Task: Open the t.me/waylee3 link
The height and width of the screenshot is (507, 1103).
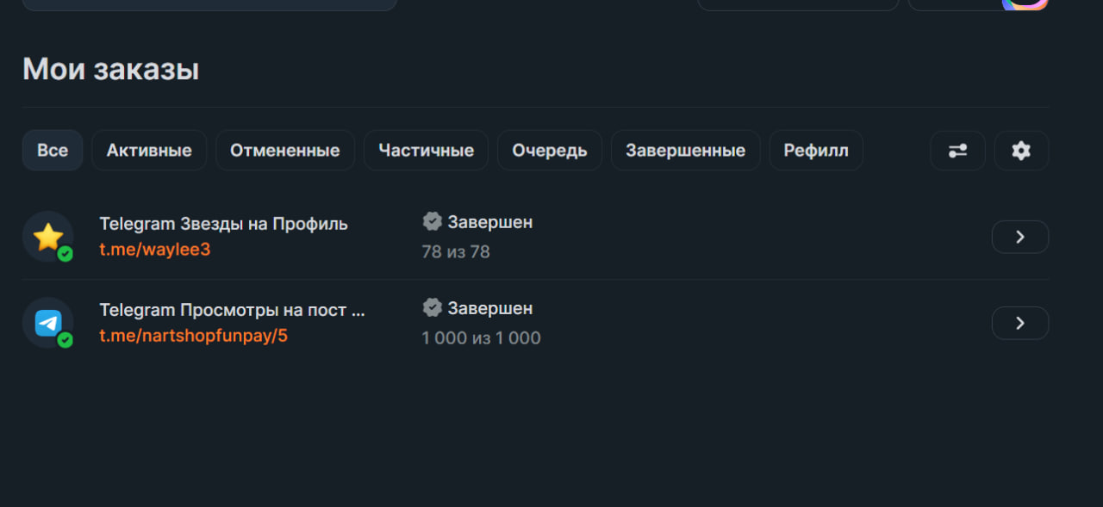Action: (x=155, y=250)
